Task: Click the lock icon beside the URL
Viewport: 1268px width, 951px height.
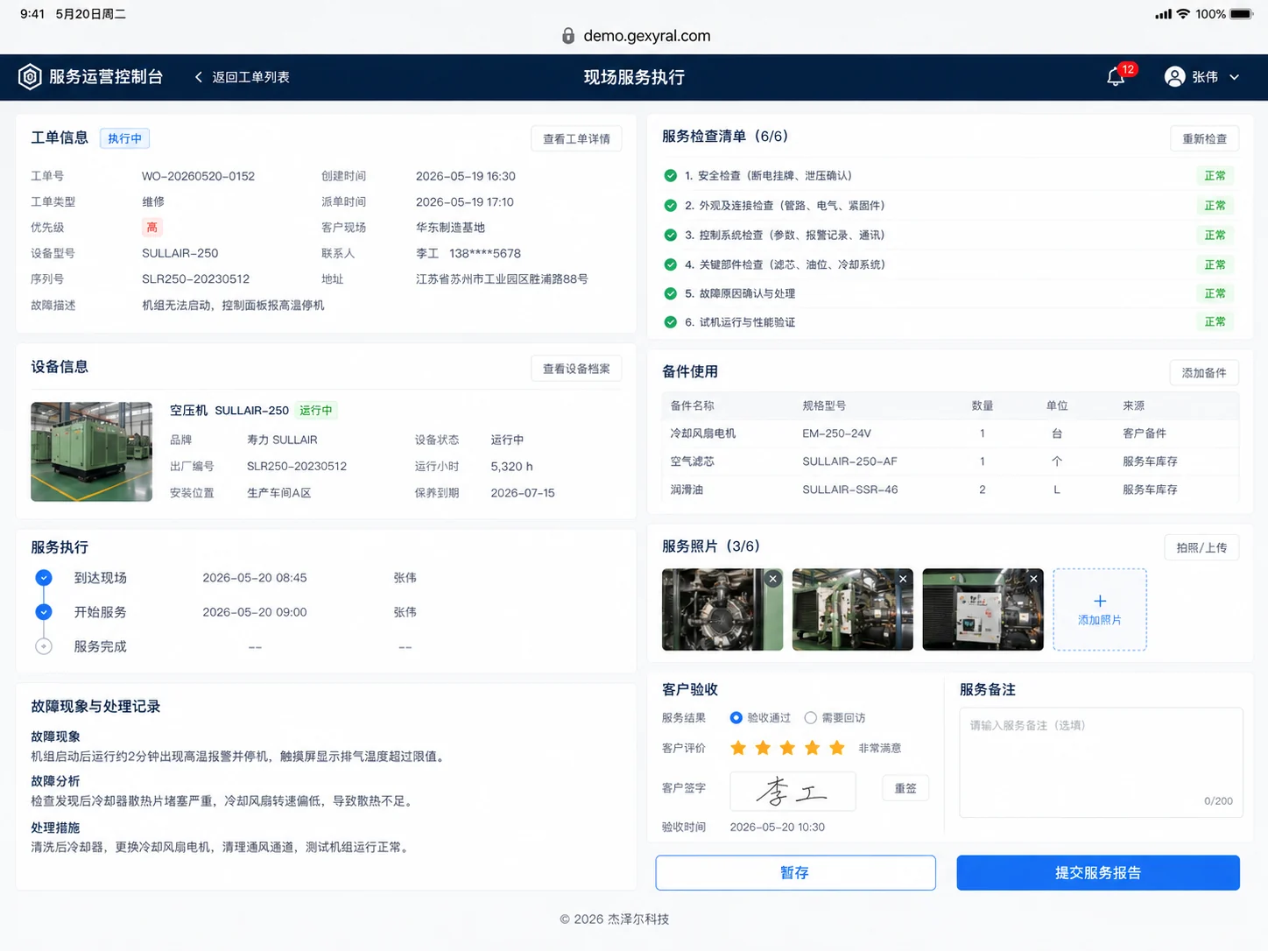Action: click(568, 36)
